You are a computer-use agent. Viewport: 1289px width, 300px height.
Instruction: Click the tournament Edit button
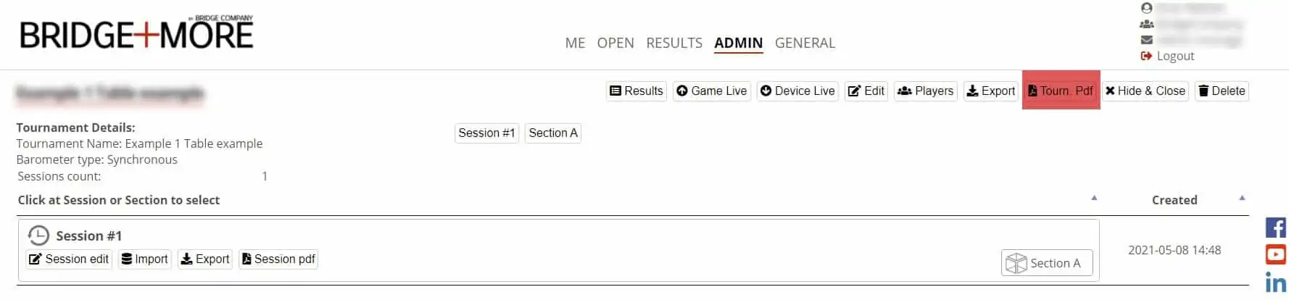866,91
